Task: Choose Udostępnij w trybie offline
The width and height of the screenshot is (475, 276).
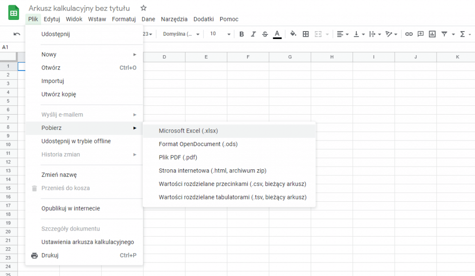Action: click(84, 141)
